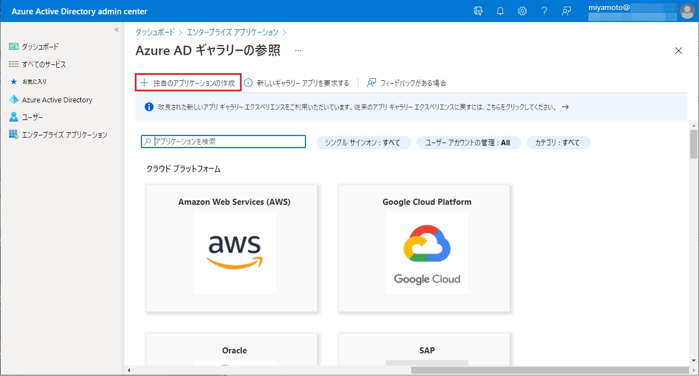Select the Amazon Web Services (AWS) tile
Viewport: 699px width, 376px height.
(234, 248)
